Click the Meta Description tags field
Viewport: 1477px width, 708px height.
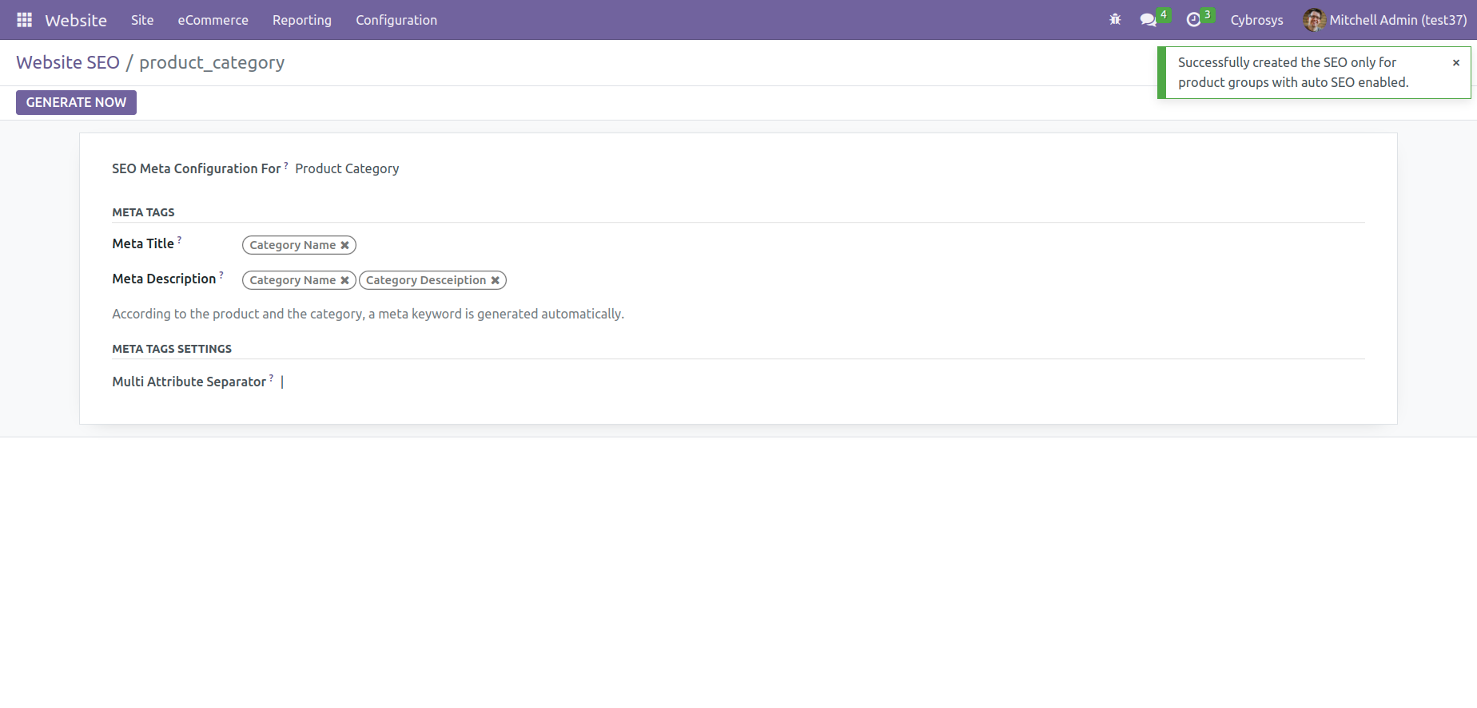pyautogui.click(x=803, y=280)
